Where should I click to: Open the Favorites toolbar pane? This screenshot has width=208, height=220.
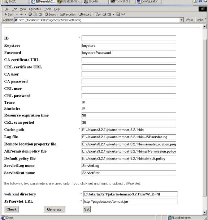68,14
